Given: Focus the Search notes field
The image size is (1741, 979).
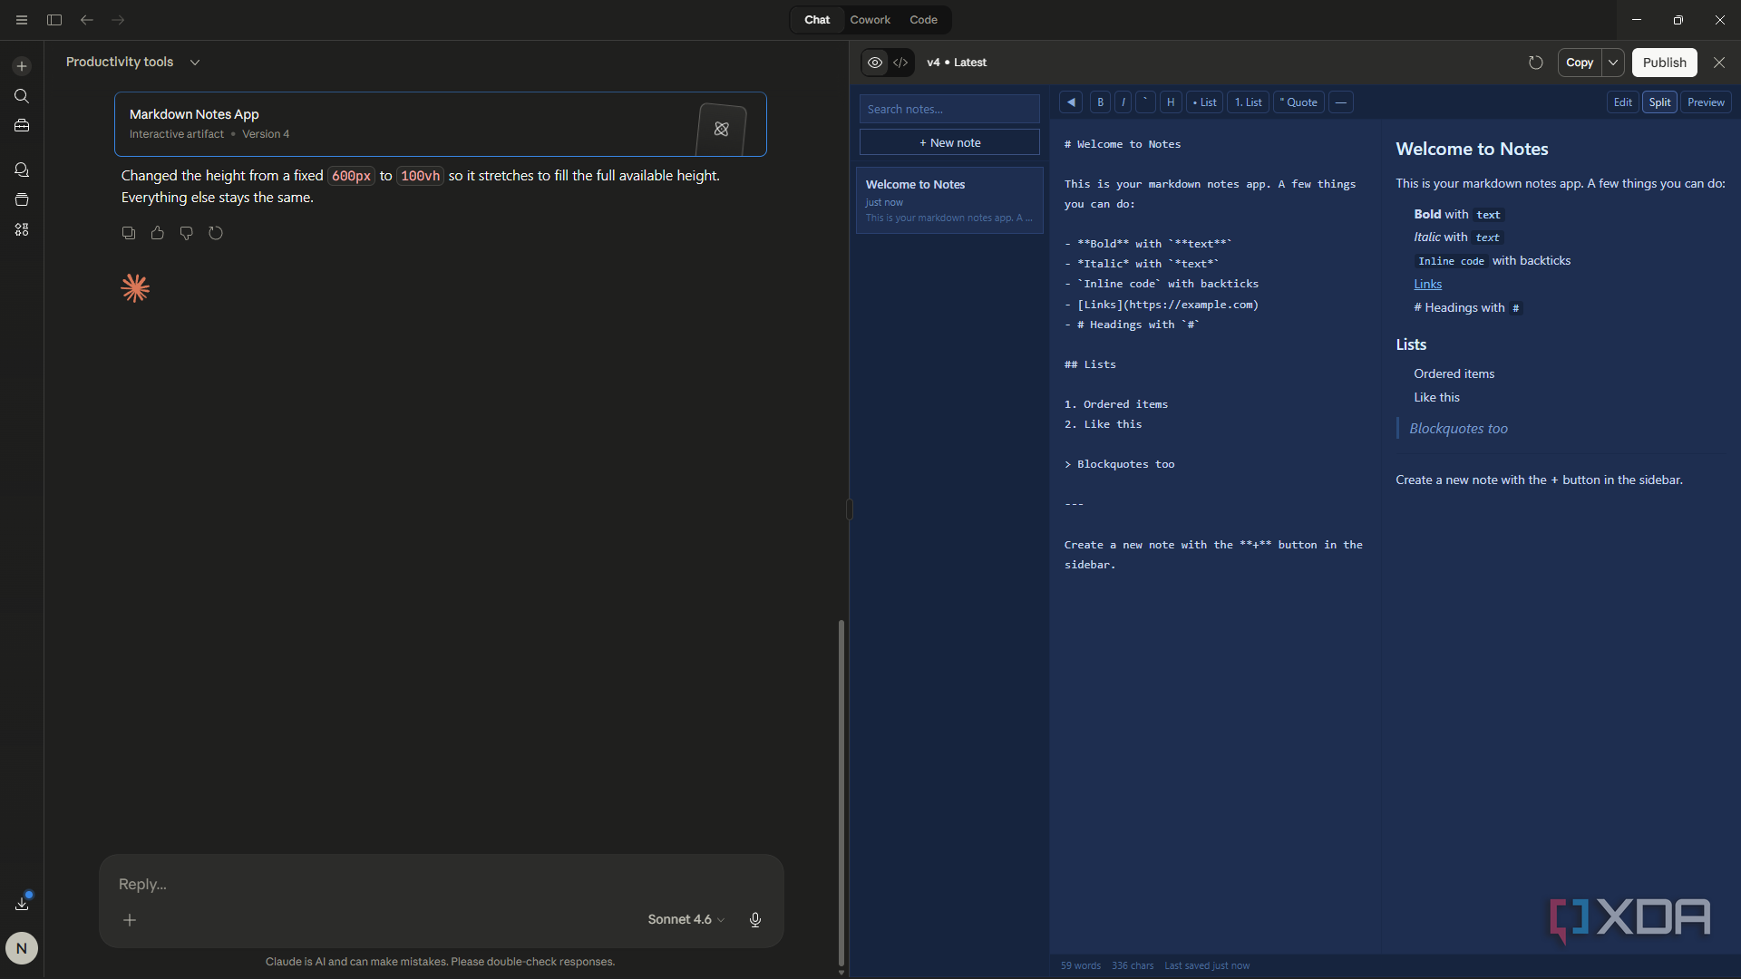Looking at the screenshot, I should click(949, 109).
